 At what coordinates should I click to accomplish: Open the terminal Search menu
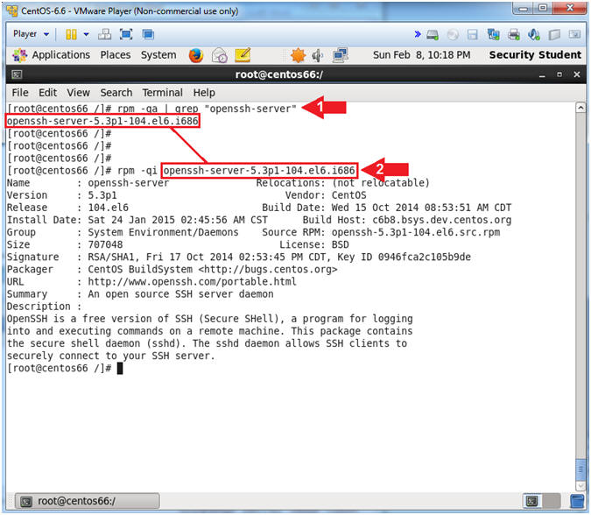tap(116, 93)
